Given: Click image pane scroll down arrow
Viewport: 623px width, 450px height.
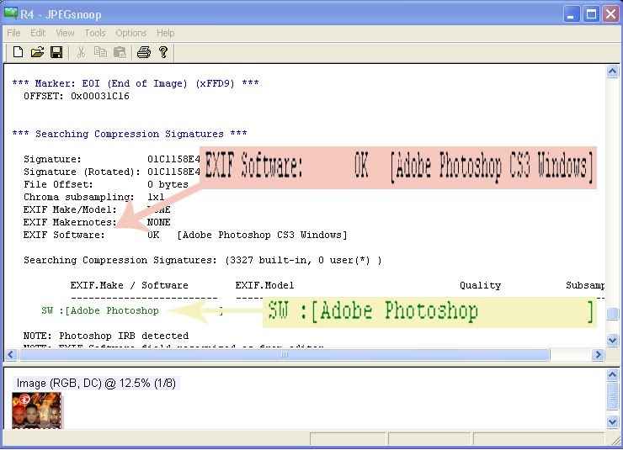Looking at the screenshot, I should [612, 422].
